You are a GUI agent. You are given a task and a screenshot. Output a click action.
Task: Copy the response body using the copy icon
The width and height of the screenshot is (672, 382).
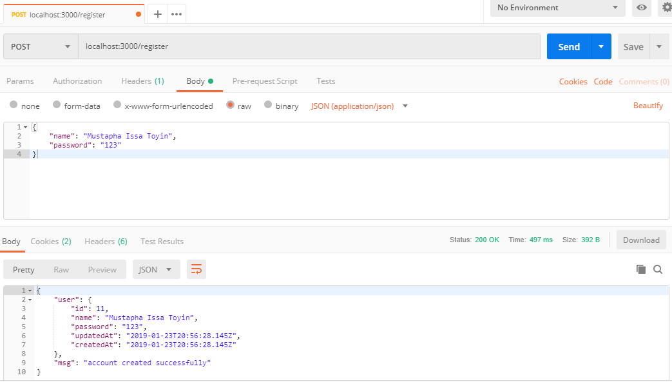[x=640, y=269]
